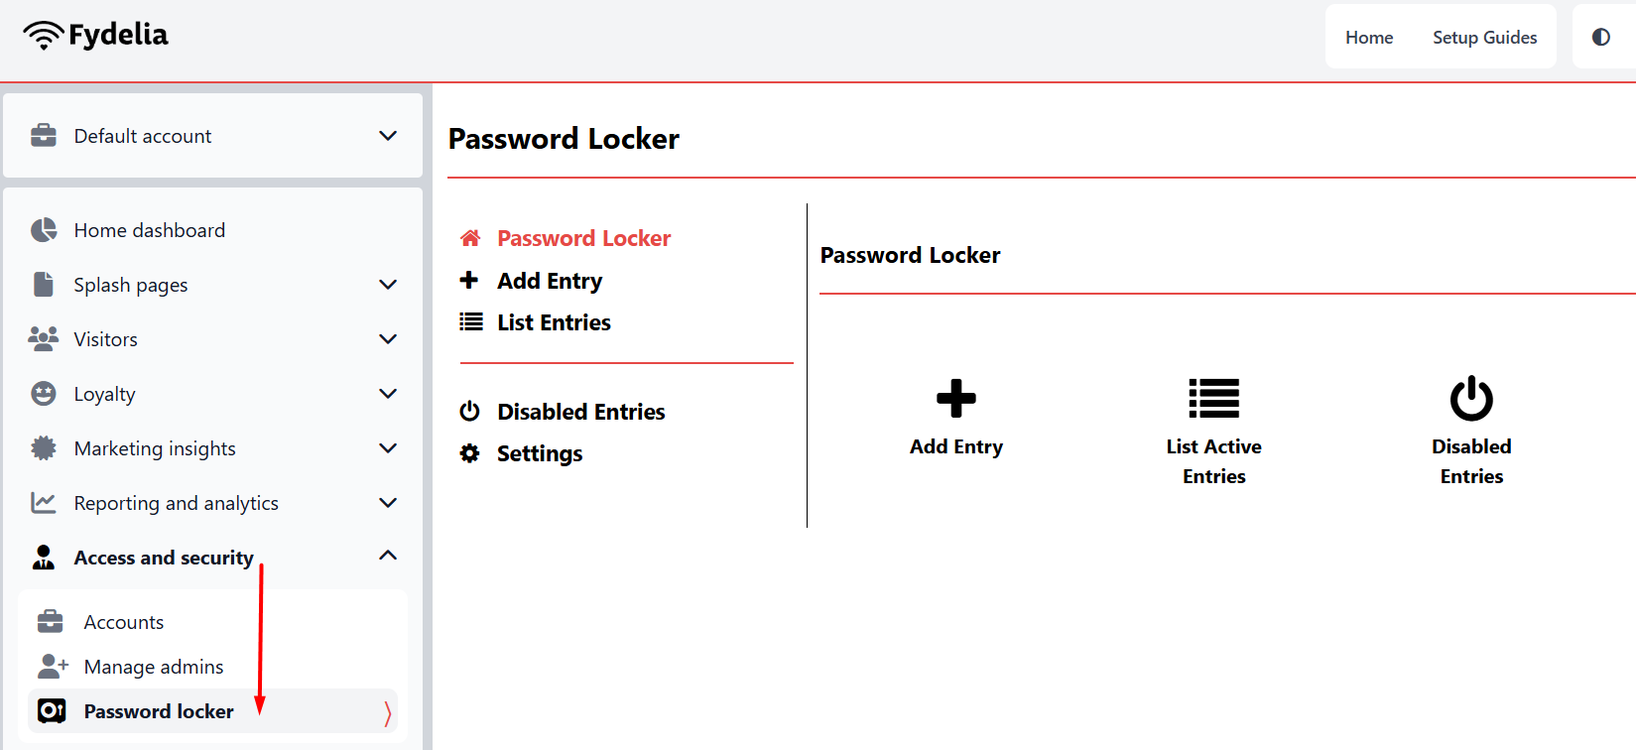The width and height of the screenshot is (1636, 750).
Task: Open Setup Guides in top navigation
Action: [x=1484, y=38]
